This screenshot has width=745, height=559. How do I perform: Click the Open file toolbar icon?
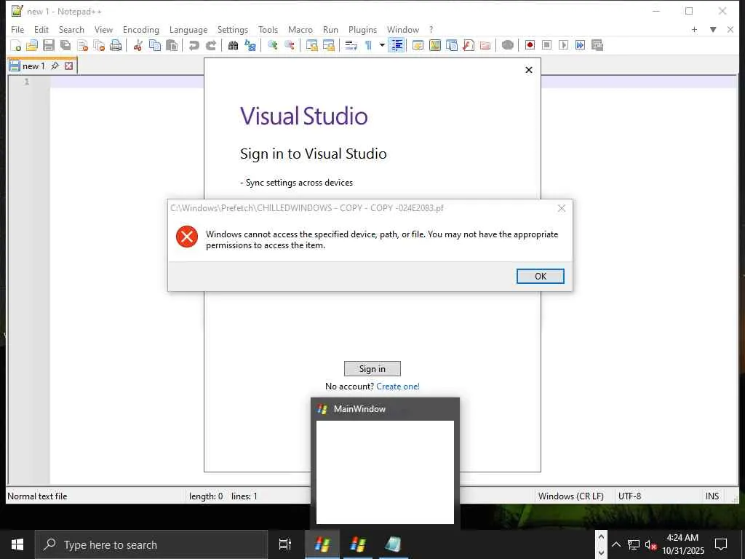32,46
